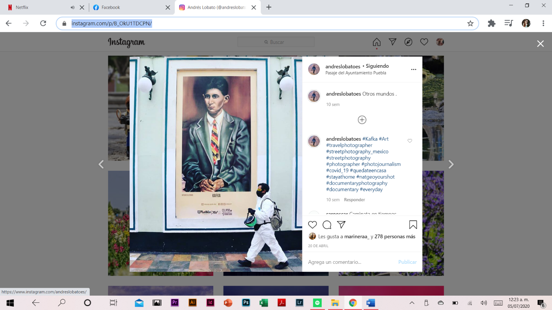Like the post with the heart icon
The height and width of the screenshot is (310, 552).
click(x=313, y=225)
